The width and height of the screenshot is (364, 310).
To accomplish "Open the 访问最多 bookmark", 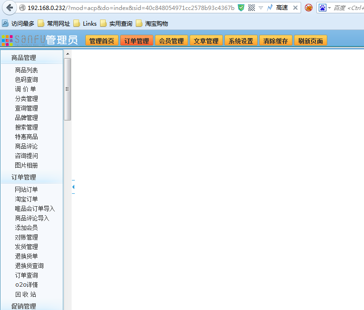I will (x=18, y=23).
